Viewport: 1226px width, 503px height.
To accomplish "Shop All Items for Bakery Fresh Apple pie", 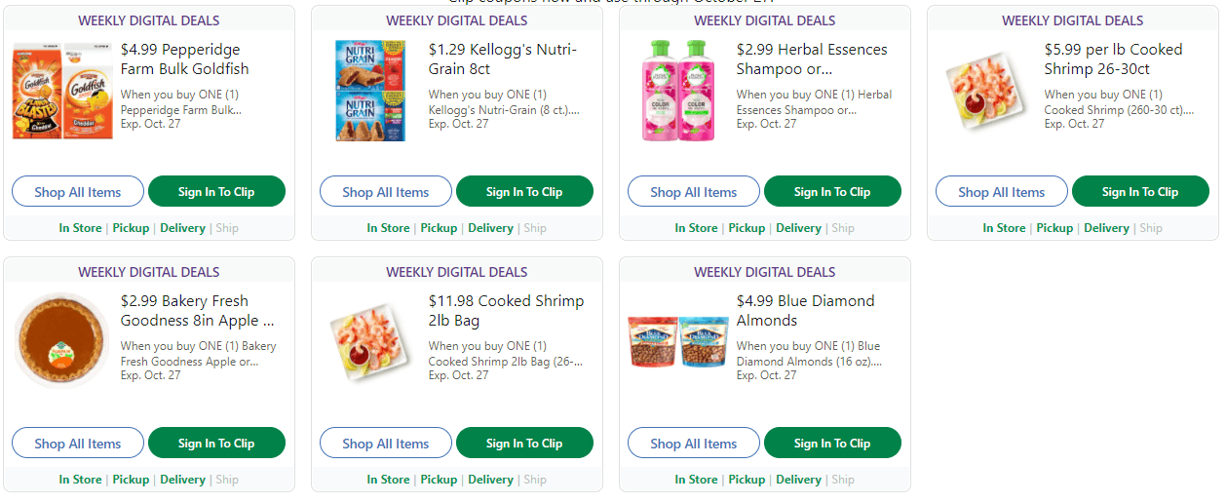I will 78,444.
